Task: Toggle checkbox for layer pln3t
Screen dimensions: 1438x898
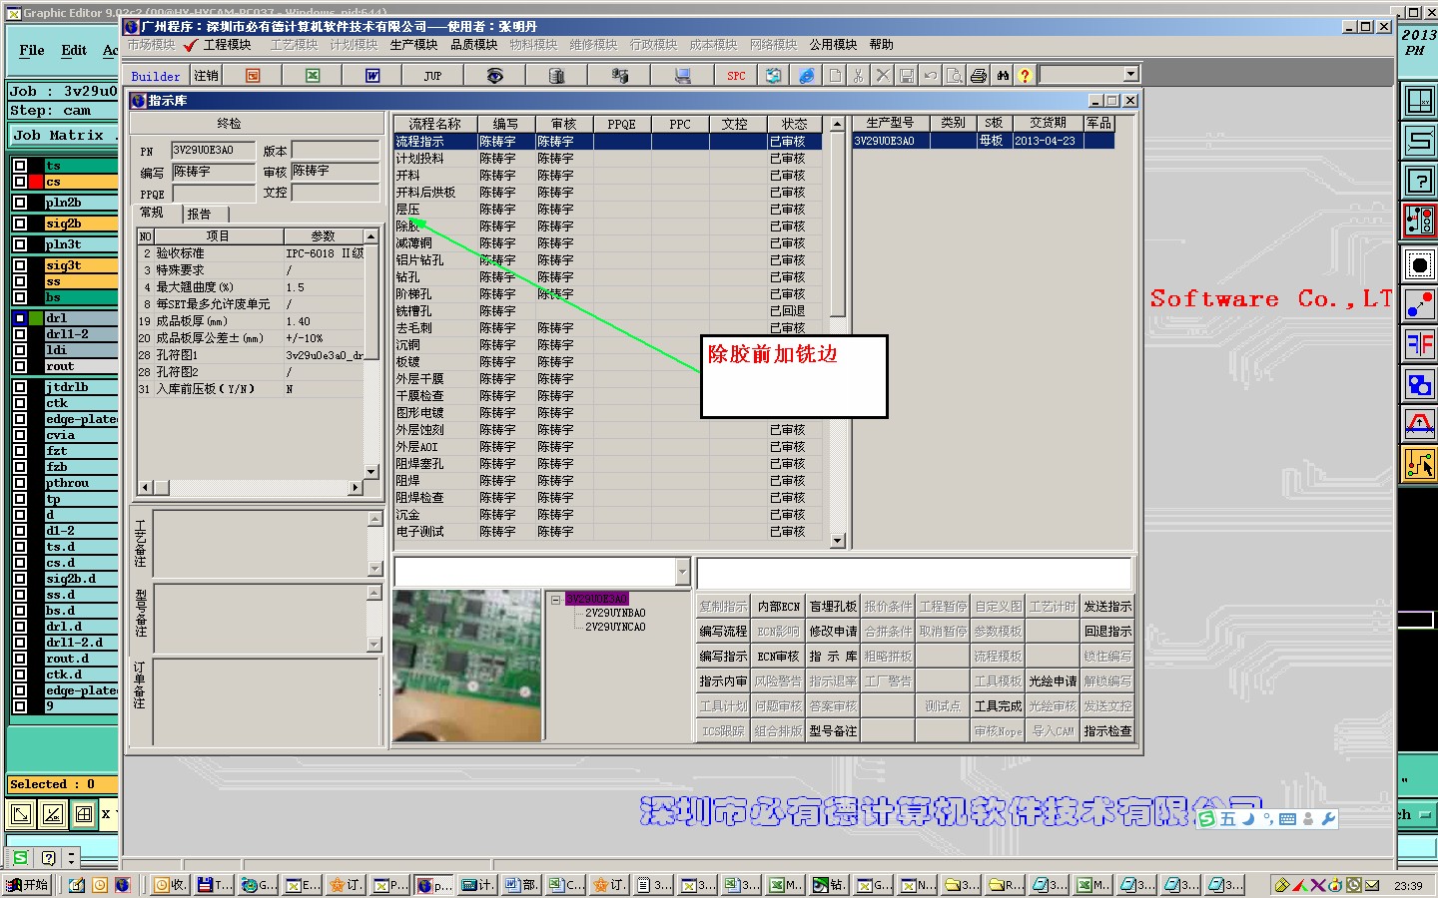Action: click(x=20, y=244)
